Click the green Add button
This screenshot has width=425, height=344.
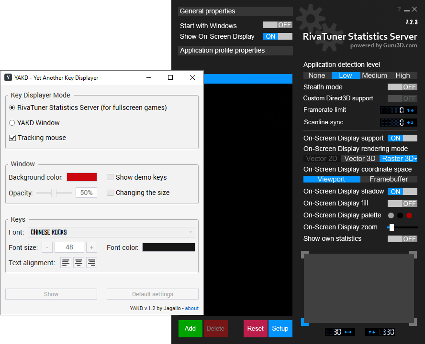[190, 329]
